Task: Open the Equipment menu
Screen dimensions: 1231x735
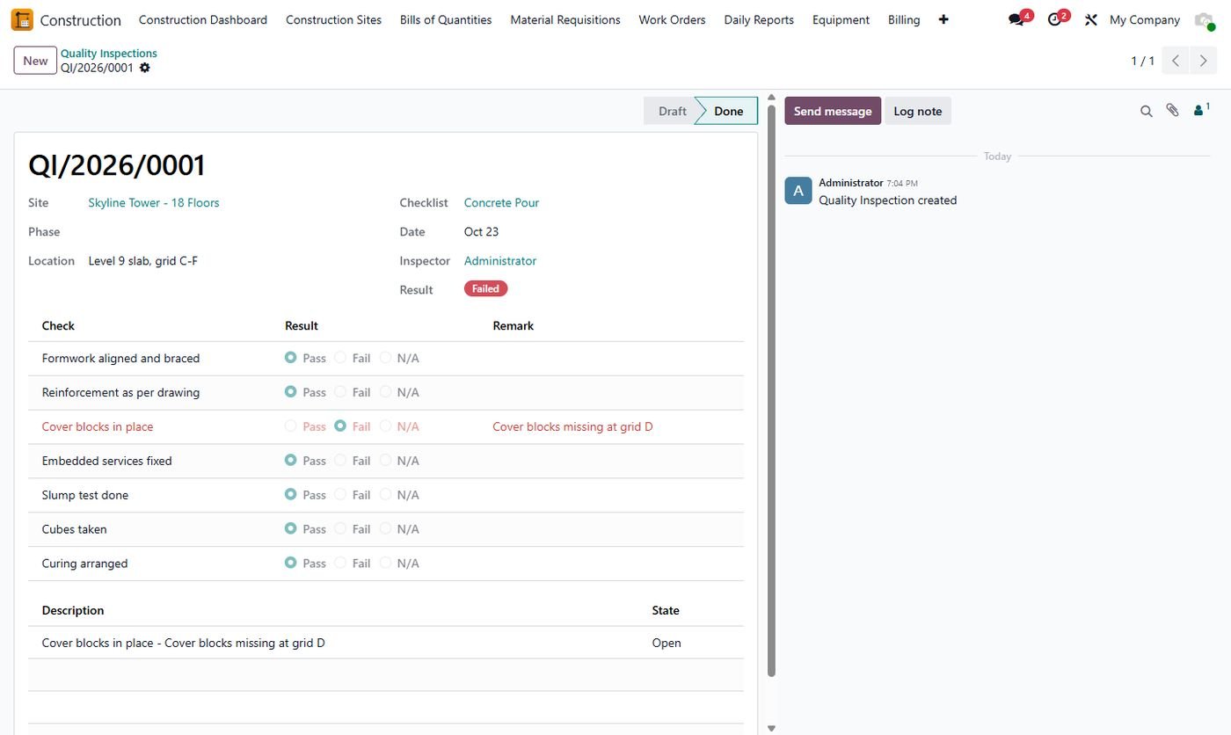Action: click(841, 19)
